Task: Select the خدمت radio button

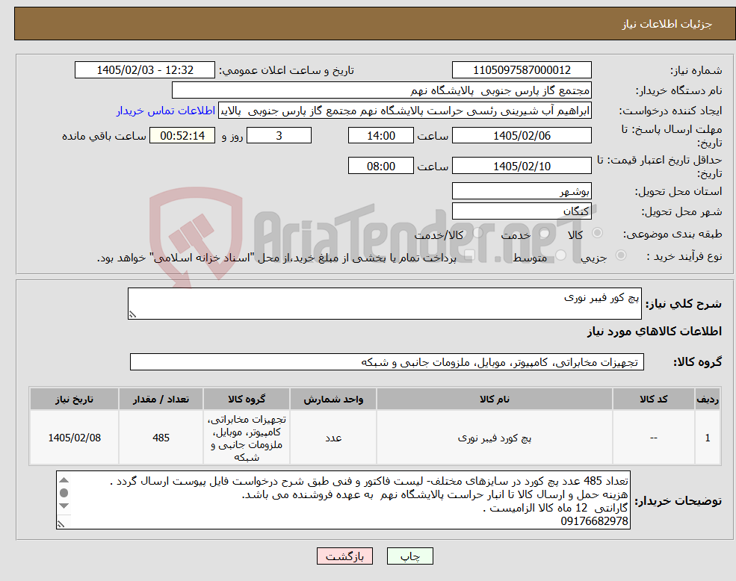Action: [x=545, y=233]
